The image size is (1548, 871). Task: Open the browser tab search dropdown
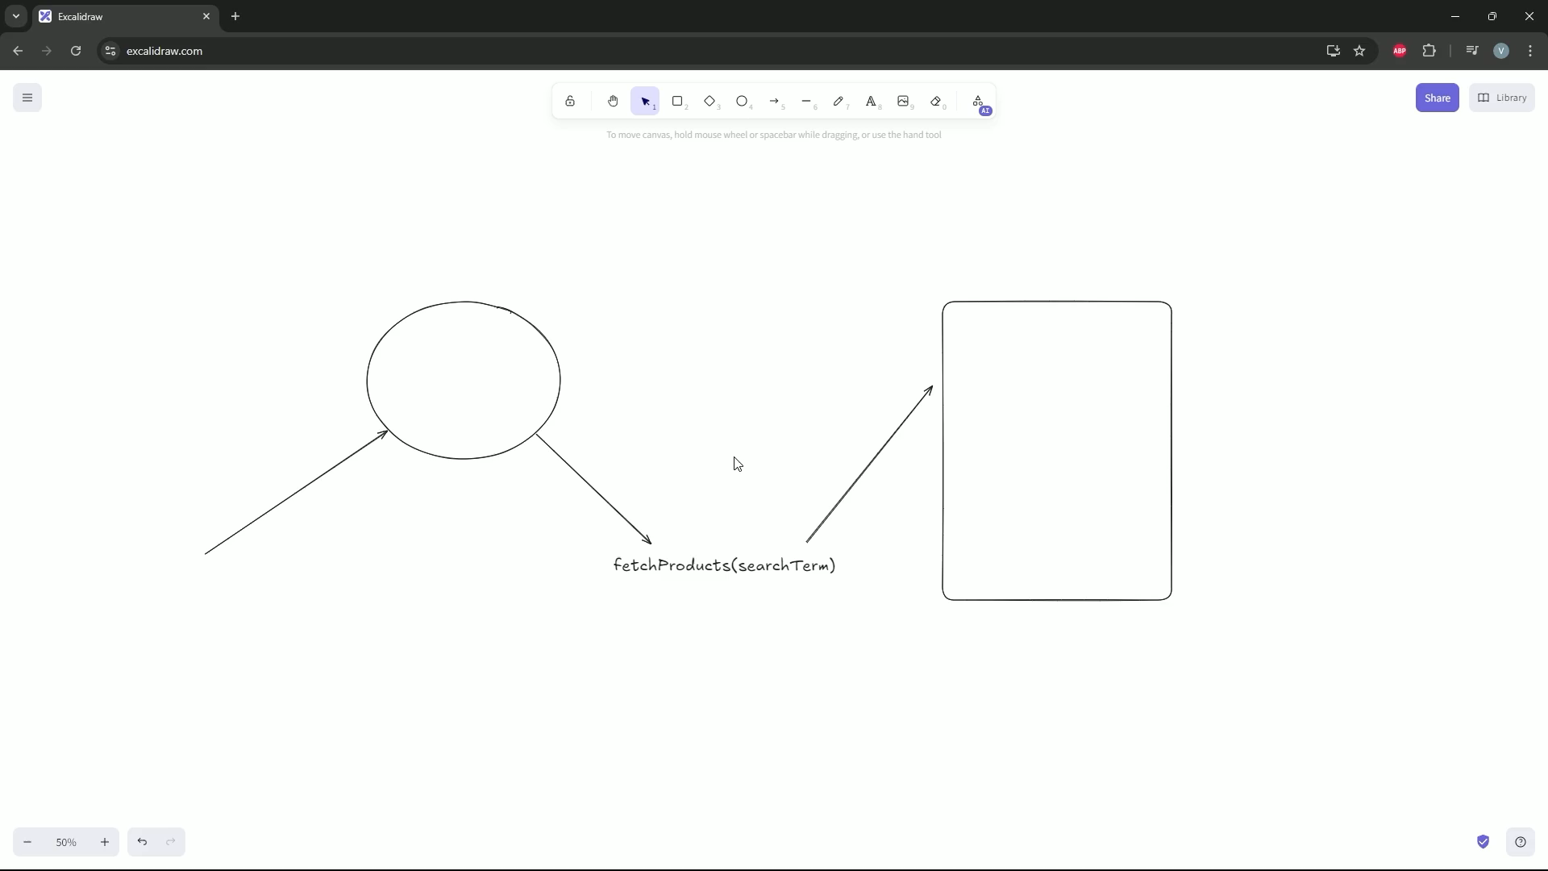click(15, 16)
